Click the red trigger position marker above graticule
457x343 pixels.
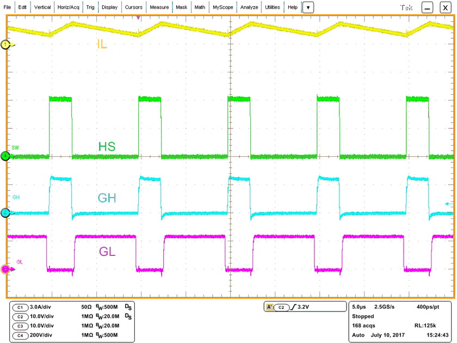(x=139, y=17)
